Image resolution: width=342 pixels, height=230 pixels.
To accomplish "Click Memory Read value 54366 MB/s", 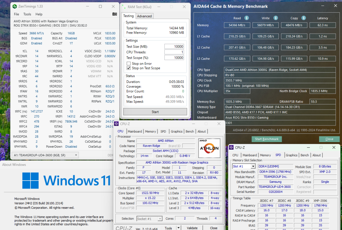I will tap(237, 25).
